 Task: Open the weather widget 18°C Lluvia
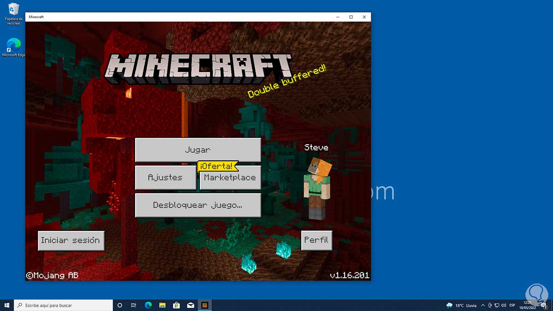pos(461,305)
